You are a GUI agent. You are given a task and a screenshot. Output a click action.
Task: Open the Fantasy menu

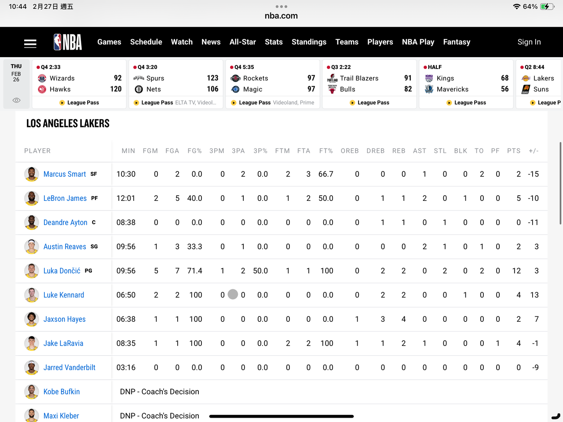[457, 42]
